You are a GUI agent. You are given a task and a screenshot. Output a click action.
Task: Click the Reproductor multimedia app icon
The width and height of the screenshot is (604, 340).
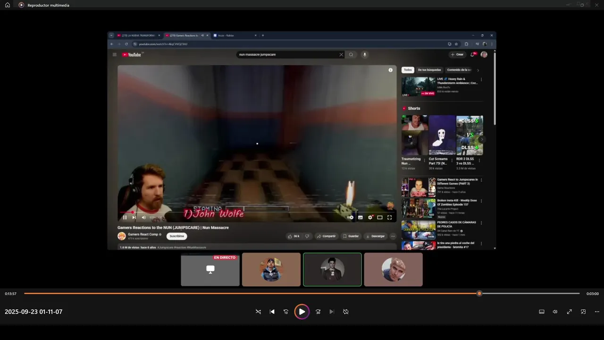coord(21,5)
